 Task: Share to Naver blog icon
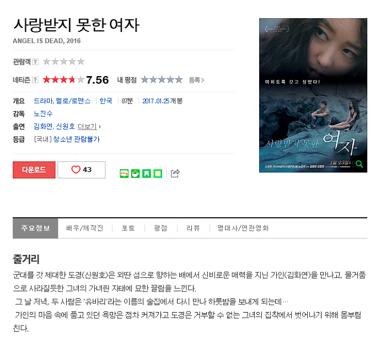(124, 174)
